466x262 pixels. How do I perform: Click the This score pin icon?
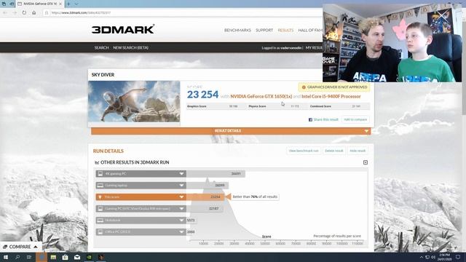pos(100,197)
